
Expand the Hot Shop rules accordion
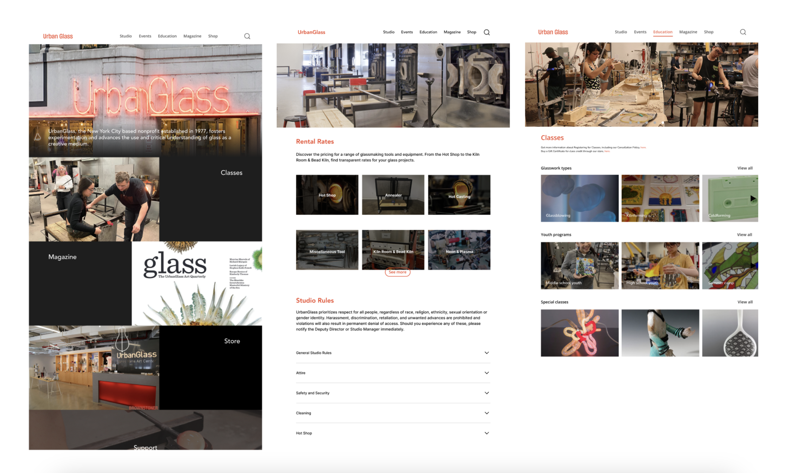(x=487, y=433)
